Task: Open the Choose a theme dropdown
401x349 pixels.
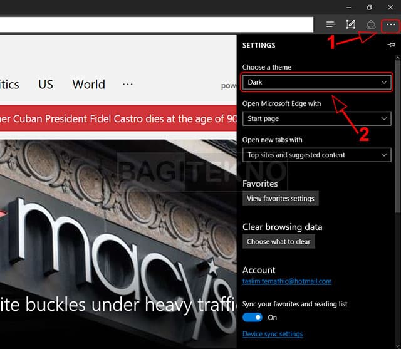Action: [316, 82]
